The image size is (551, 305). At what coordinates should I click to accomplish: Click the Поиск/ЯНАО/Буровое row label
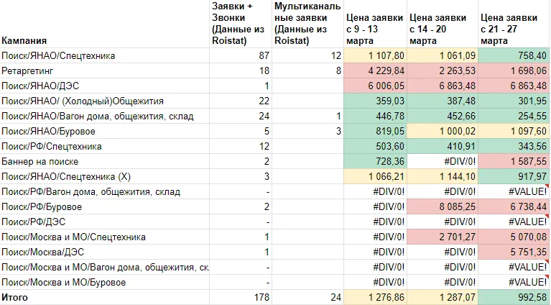pos(49,131)
